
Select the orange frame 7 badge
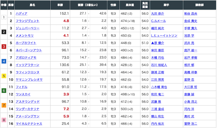pyautogui.click(x=4, y=105)
